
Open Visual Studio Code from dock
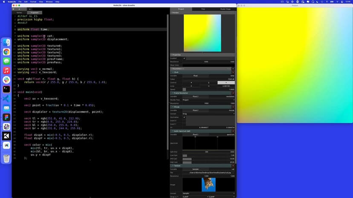(6, 99)
